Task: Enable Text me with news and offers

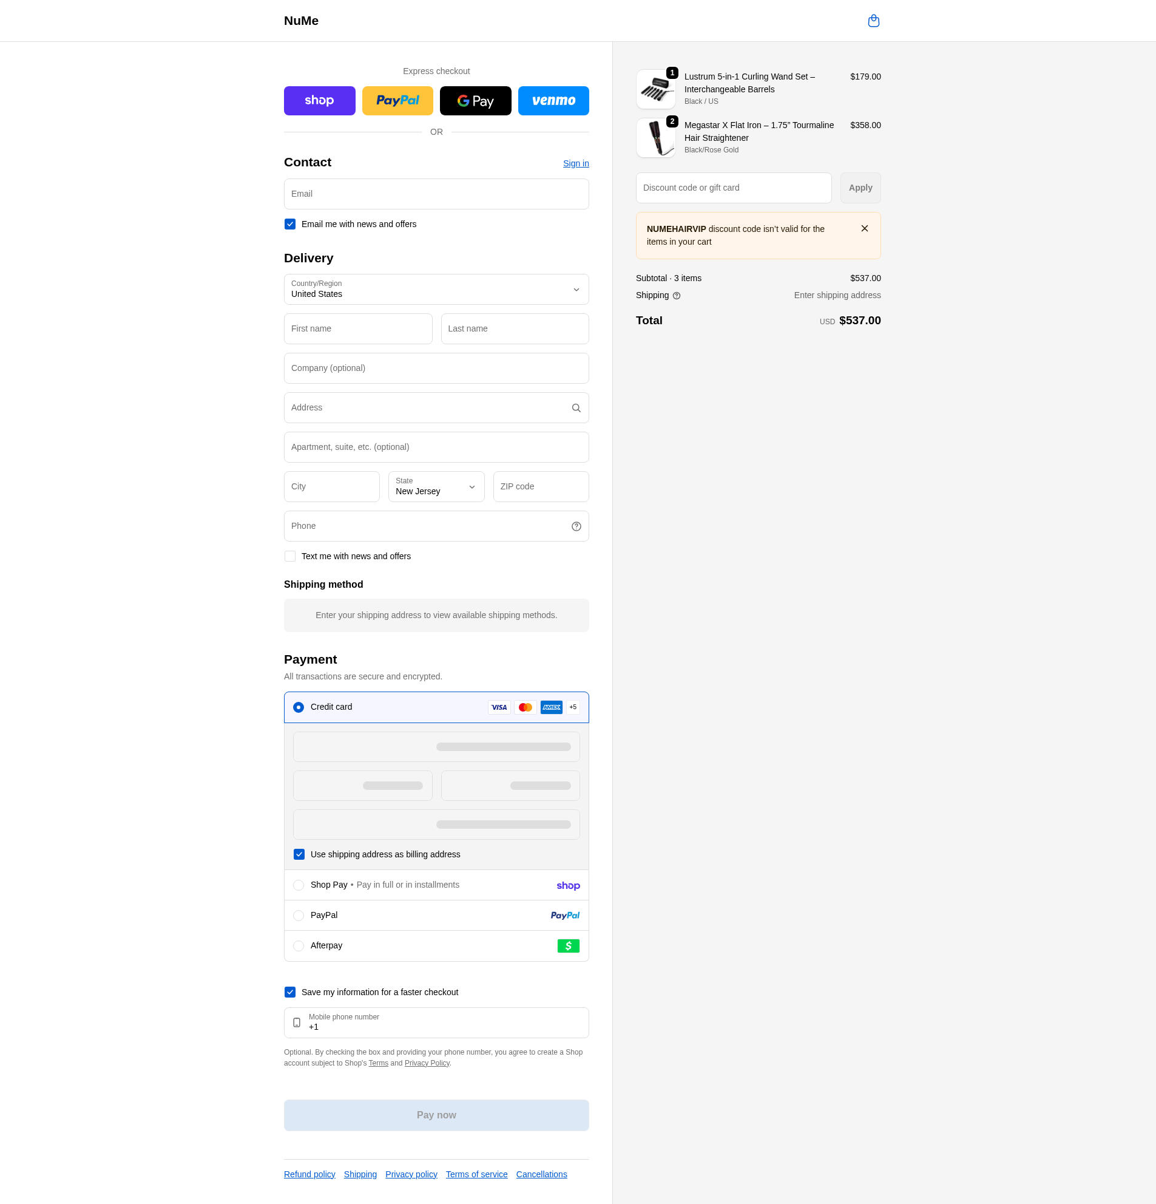Action: coord(290,557)
